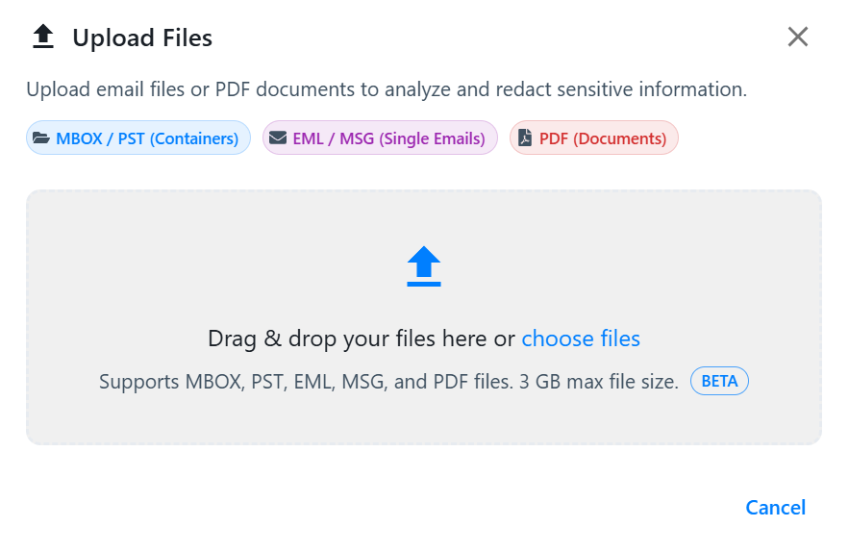
Task: Click the envelope icon in the EML / MSG chip
Action: 278,138
